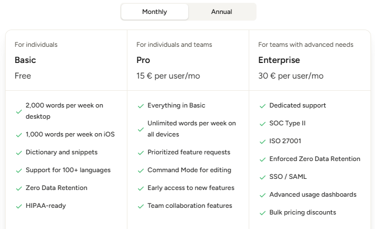Click the 15 € per user/mo price
This screenshot has width=375, height=229.
[x=168, y=76]
